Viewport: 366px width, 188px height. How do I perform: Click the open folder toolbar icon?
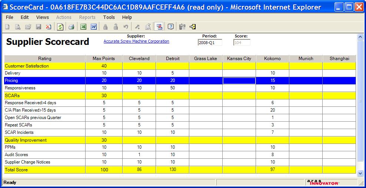pos(28,27)
